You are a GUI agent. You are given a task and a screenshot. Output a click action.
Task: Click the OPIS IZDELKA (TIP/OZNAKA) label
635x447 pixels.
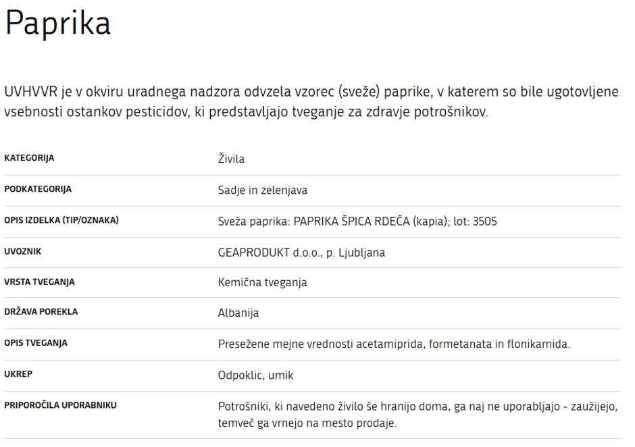pyautogui.click(x=61, y=220)
